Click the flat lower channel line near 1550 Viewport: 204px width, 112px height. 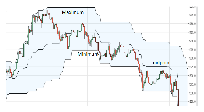(157, 91)
